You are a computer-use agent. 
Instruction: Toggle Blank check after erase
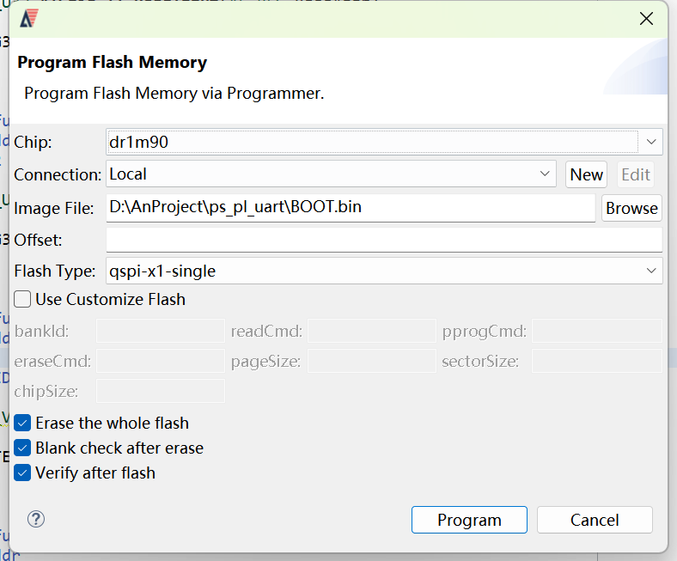click(x=22, y=448)
